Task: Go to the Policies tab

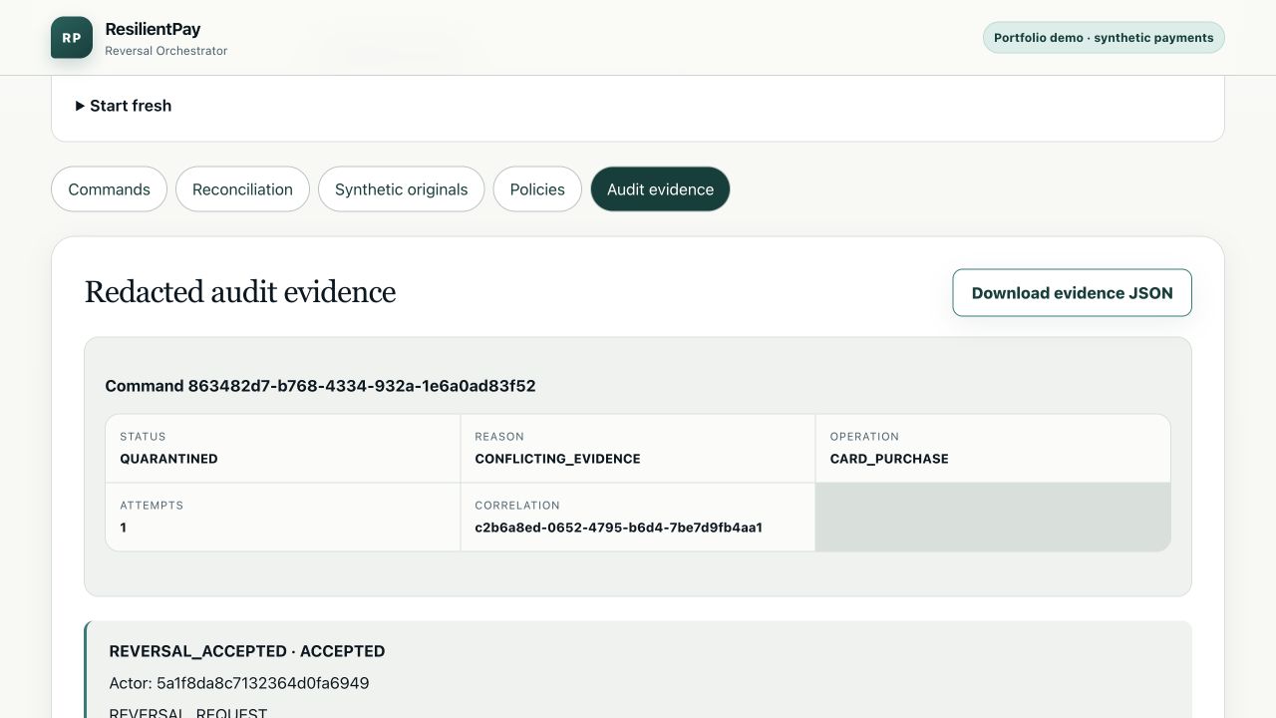Action: coord(537,189)
